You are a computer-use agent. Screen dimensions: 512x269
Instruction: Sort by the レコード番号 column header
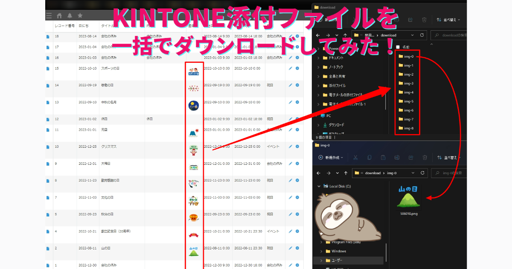[65, 26]
